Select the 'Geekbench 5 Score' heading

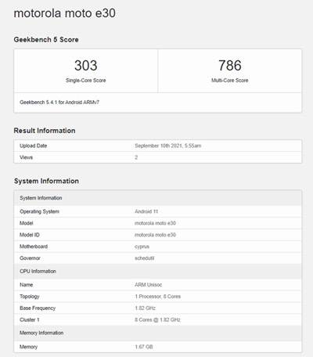46,40
